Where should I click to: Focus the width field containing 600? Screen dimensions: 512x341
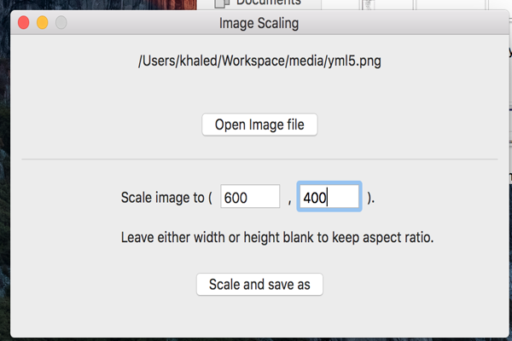click(250, 196)
